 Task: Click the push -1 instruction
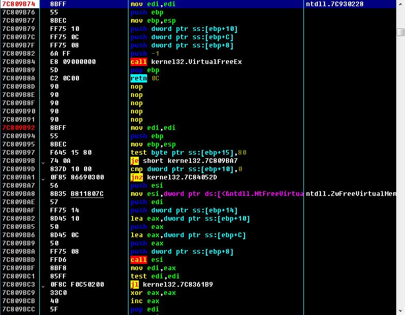point(144,54)
